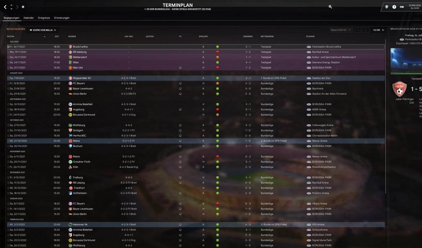Click the "Greuther Fürth" opponent name
Screen dimensions: 422x248
point(81,162)
